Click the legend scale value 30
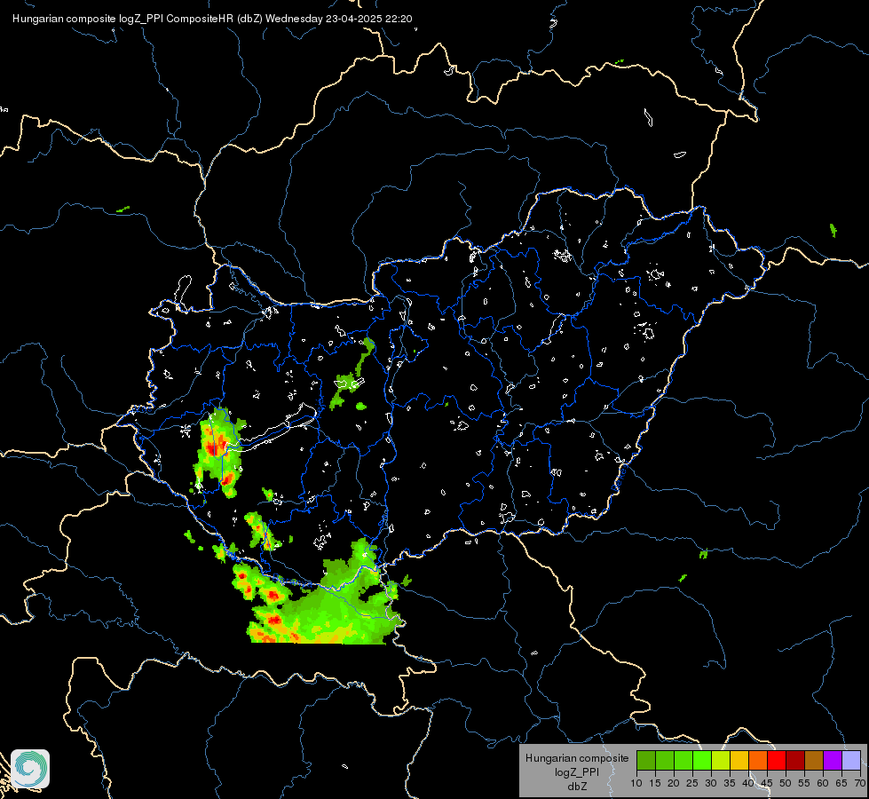 pyautogui.click(x=711, y=784)
